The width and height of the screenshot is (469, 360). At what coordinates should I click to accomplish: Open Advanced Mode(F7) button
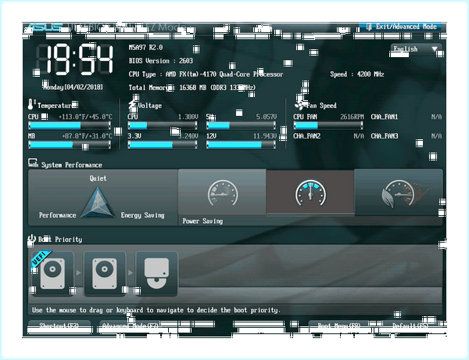click(130, 326)
